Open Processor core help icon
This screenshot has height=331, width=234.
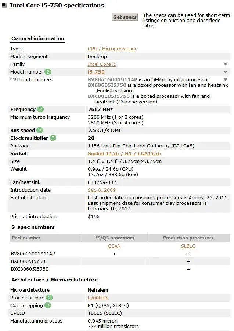click(x=49, y=298)
